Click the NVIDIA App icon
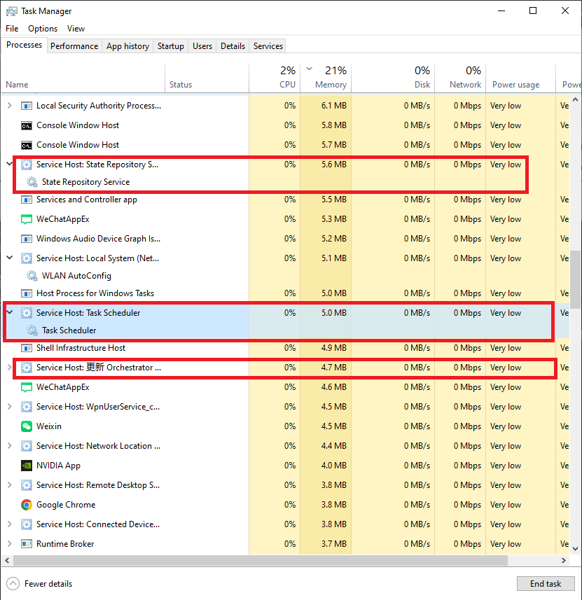 25,465
